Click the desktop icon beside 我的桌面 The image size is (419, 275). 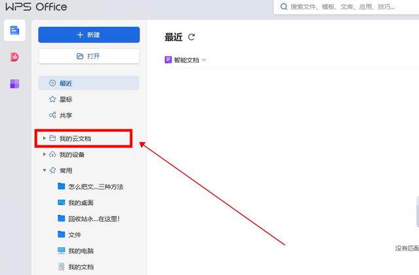pyautogui.click(x=62, y=202)
